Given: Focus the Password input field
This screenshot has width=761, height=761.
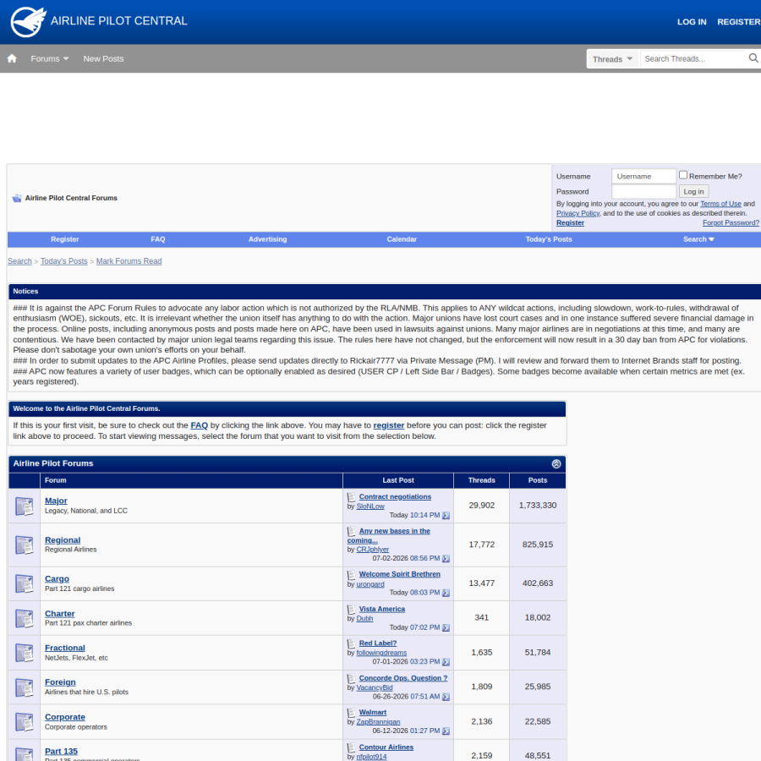Looking at the screenshot, I should pyautogui.click(x=643, y=191).
